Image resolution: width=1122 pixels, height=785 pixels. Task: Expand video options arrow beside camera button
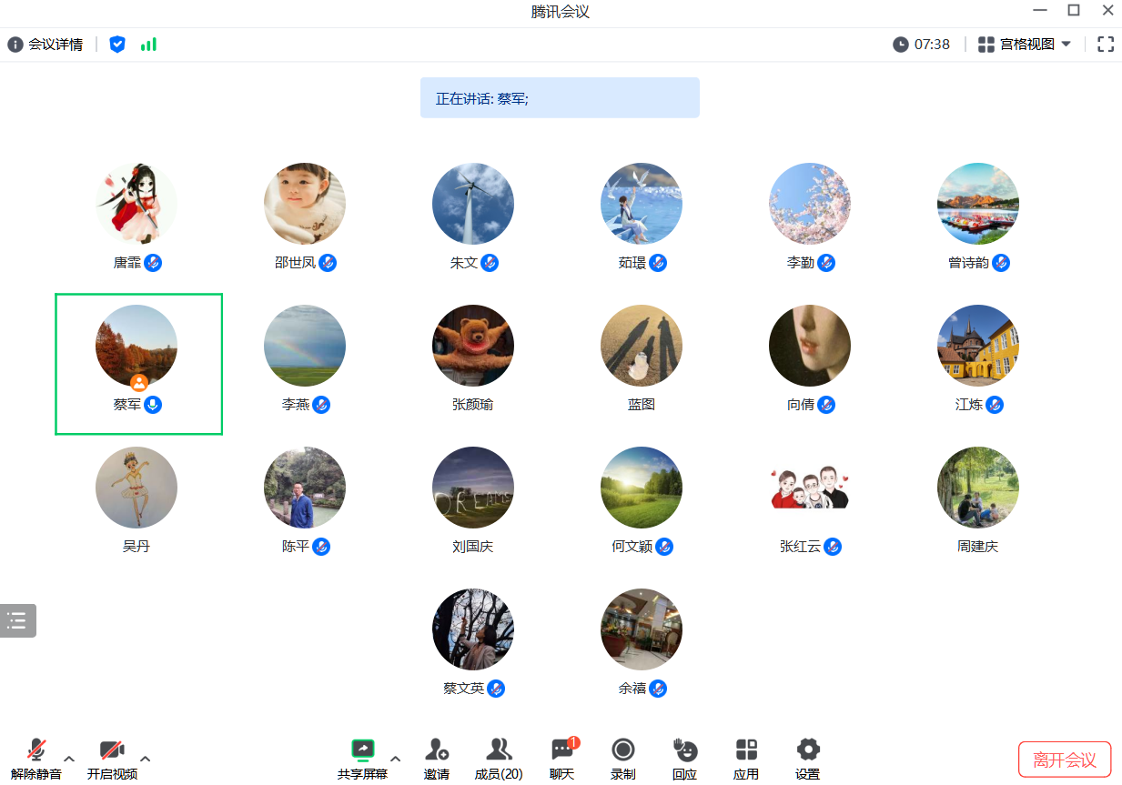pos(146,758)
